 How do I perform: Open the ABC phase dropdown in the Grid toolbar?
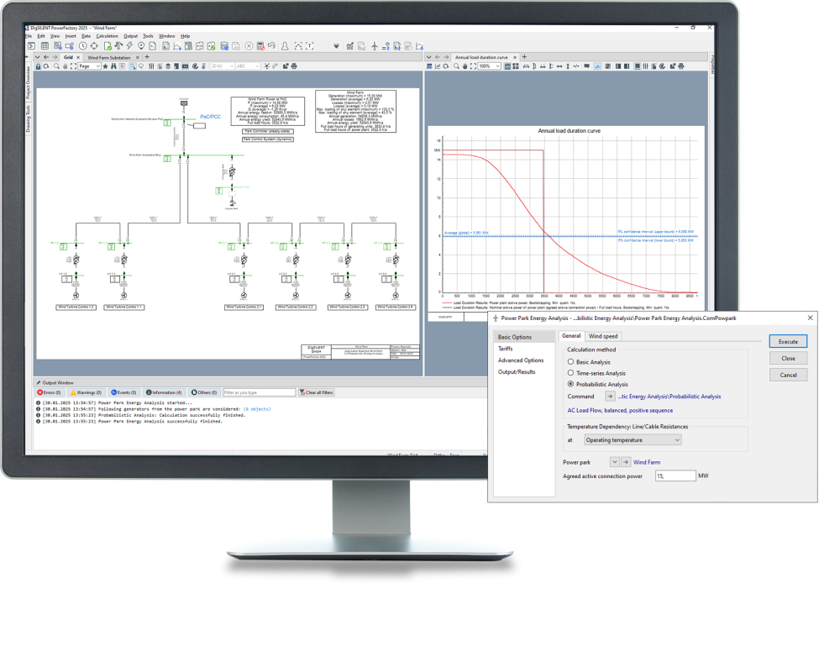(x=248, y=66)
